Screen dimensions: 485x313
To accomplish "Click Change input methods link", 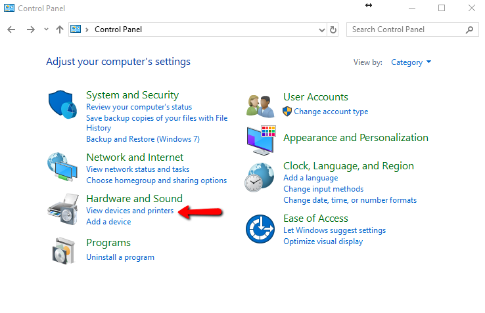I will click(x=323, y=189).
